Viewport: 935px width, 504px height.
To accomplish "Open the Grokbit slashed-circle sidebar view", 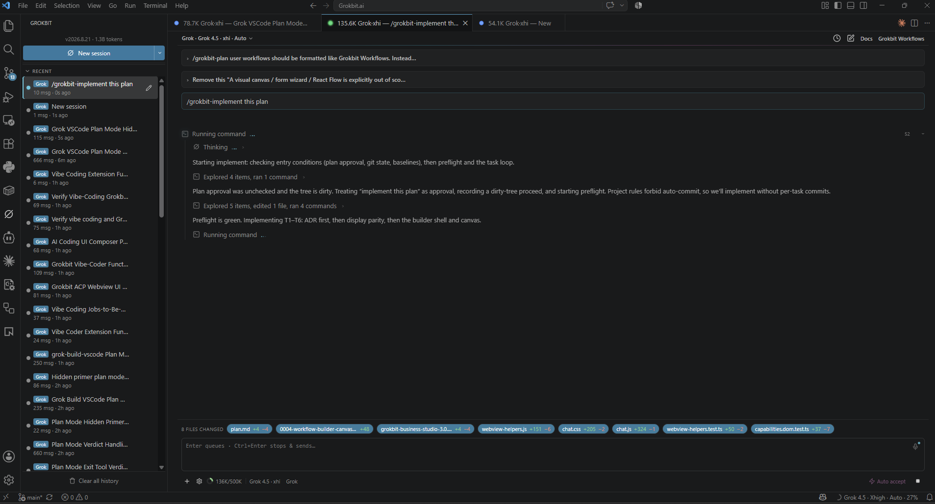I will coord(9,214).
